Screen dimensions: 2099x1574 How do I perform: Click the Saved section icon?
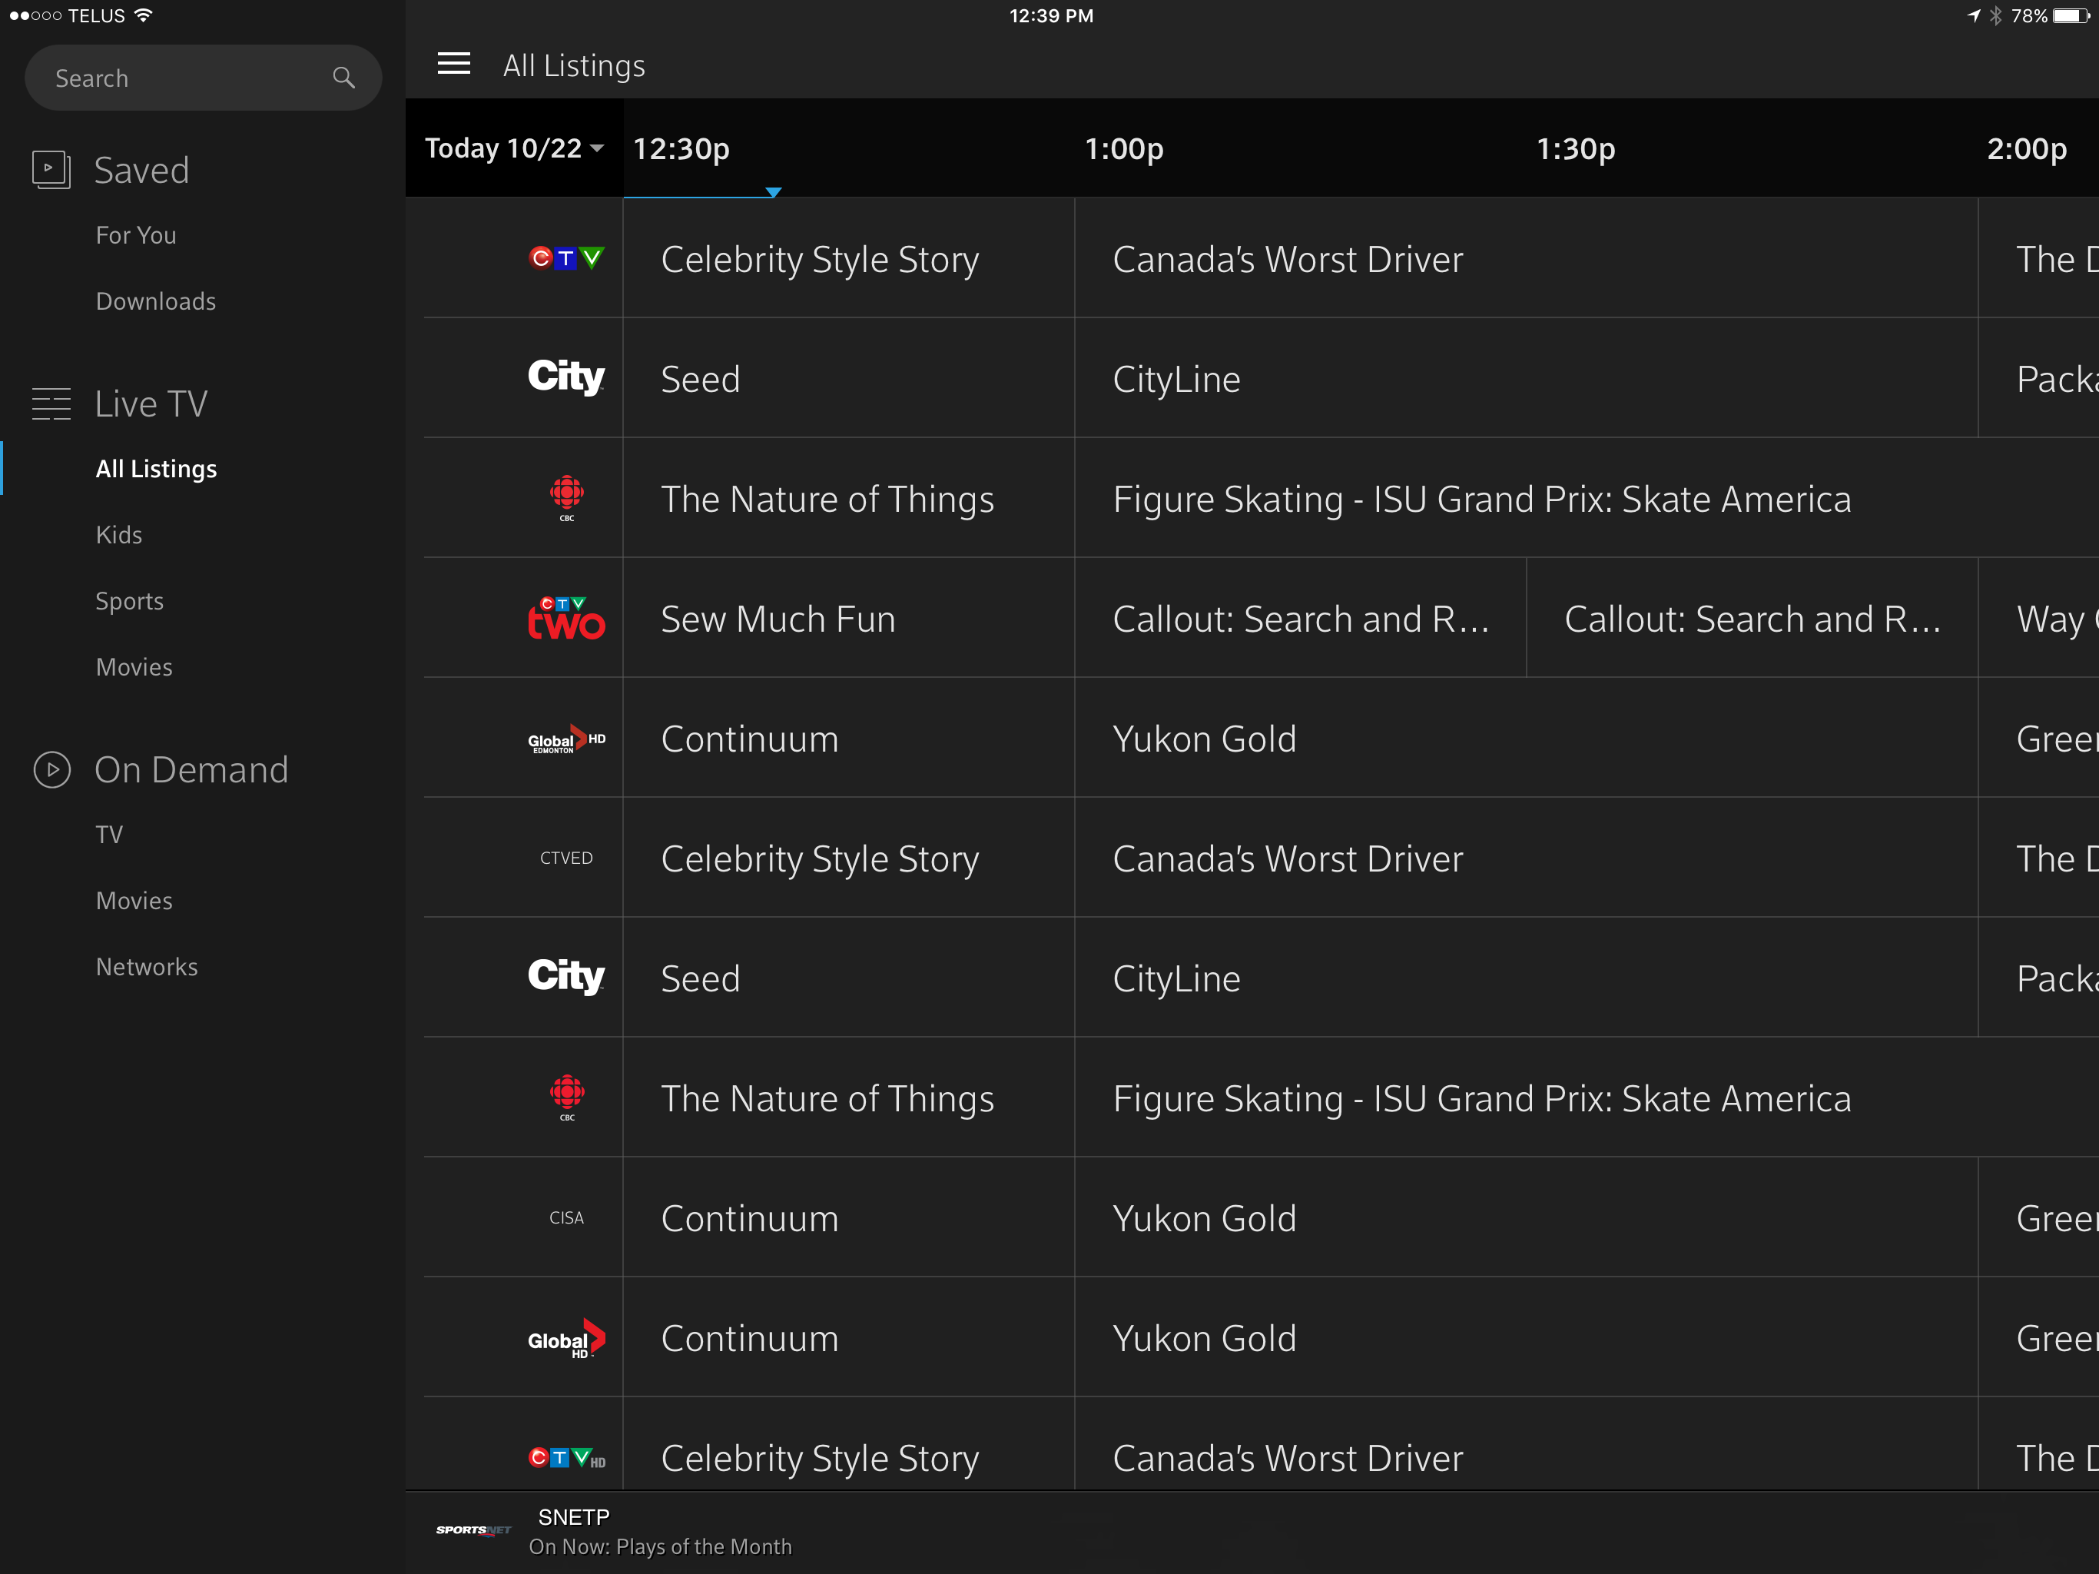(x=51, y=170)
